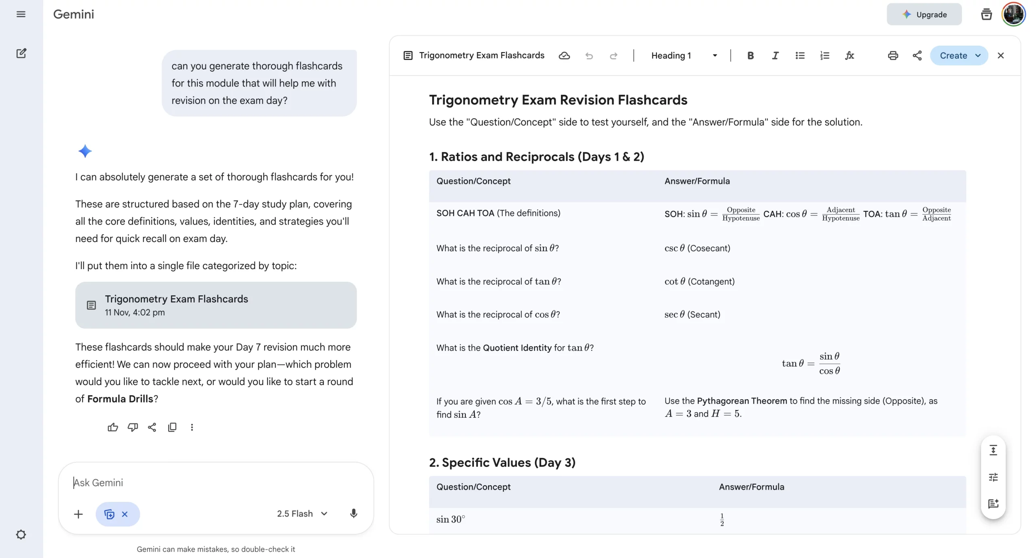Open the main hamburger menu
The image size is (1036, 558).
pyautogui.click(x=21, y=14)
